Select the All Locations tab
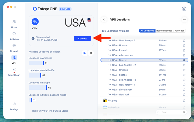Viewport: 194px width, 122px height. click(x=147, y=31)
